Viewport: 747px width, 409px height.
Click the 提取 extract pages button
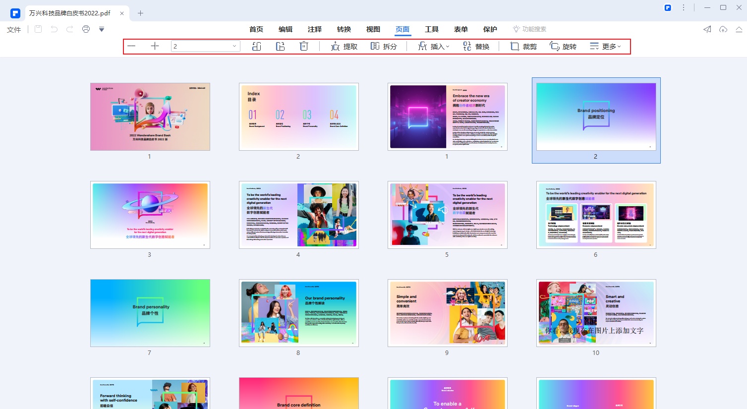pos(344,46)
